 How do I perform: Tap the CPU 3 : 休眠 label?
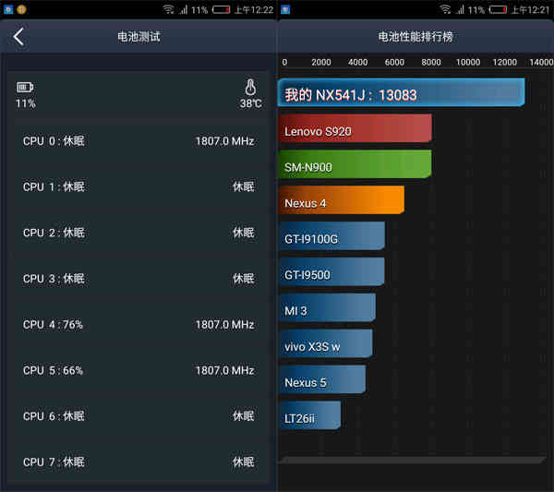(54, 279)
